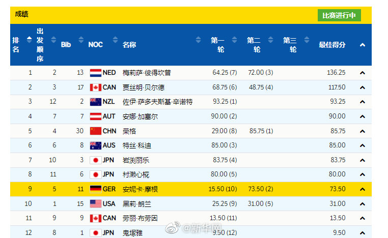The height and width of the screenshot is (238, 388).
Task: Click the China flag next to CHN
Action: (x=95, y=131)
